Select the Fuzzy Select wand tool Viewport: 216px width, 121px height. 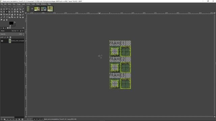[x=9, y=9]
